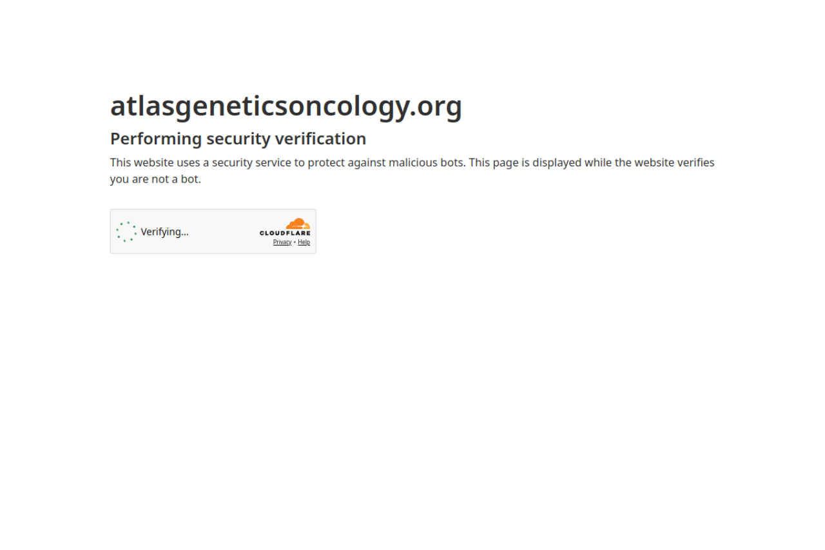
Task: Click the '.org' part of the site heading
Action: [x=436, y=106]
